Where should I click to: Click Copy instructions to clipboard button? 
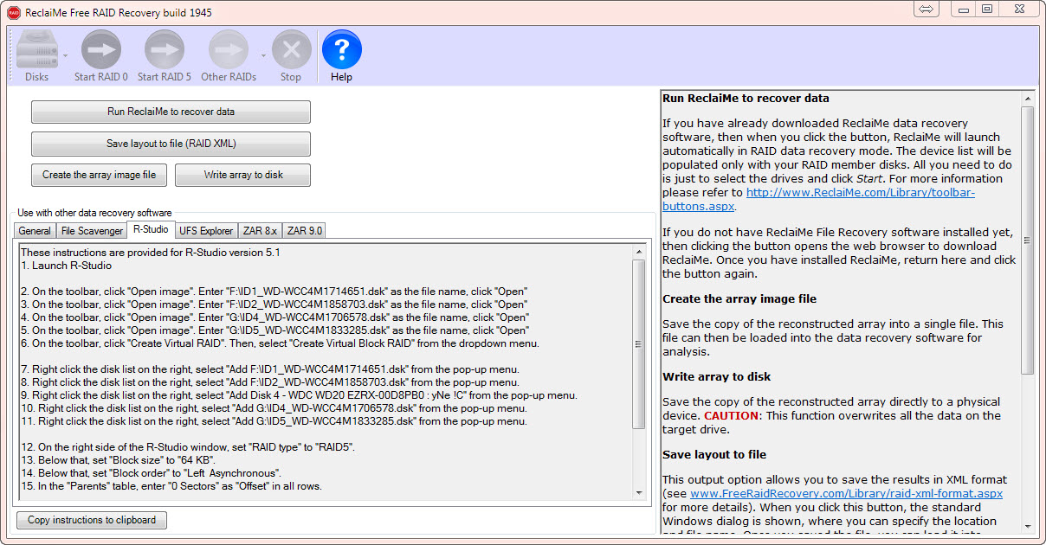92,520
